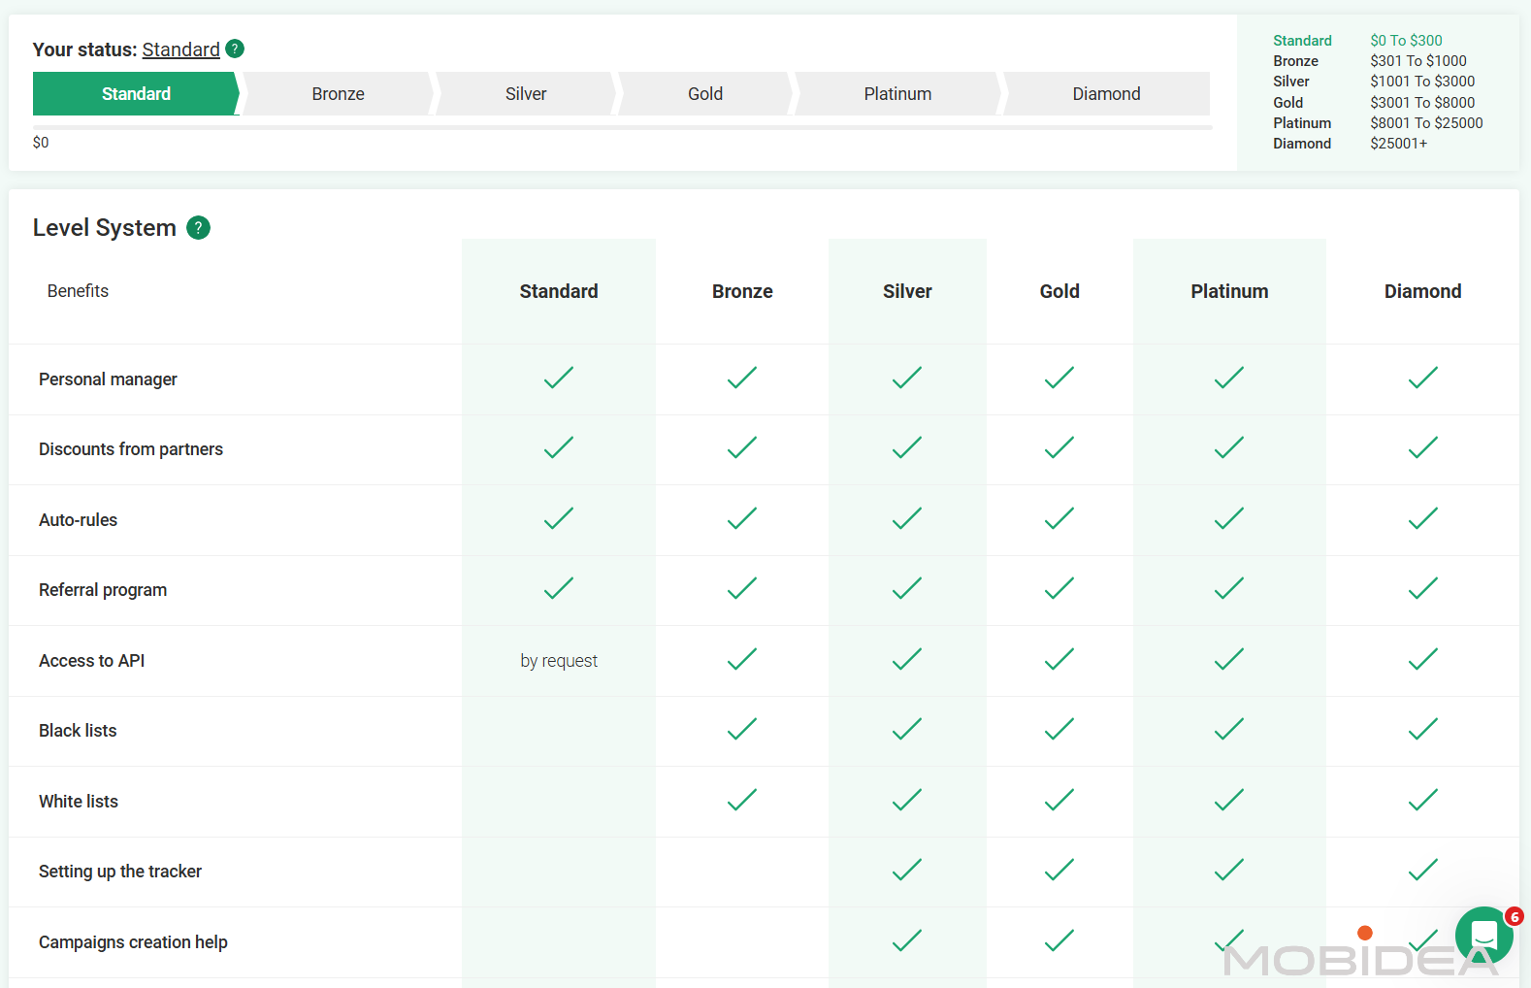Select the Silver status step

point(526,94)
